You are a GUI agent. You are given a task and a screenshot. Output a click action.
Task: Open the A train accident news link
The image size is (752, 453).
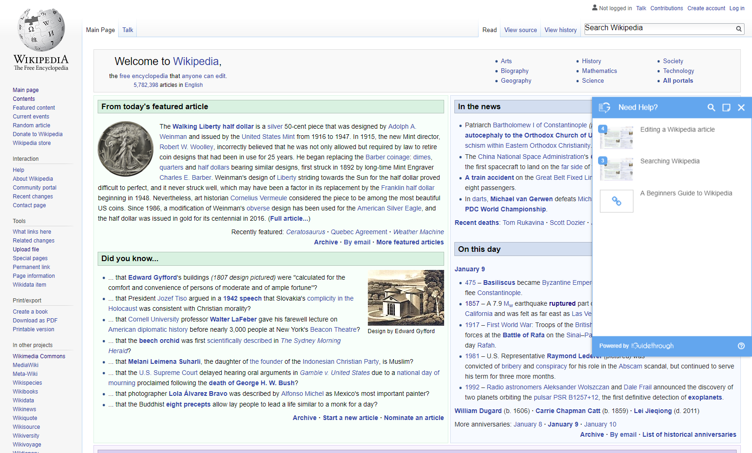point(490,177)
